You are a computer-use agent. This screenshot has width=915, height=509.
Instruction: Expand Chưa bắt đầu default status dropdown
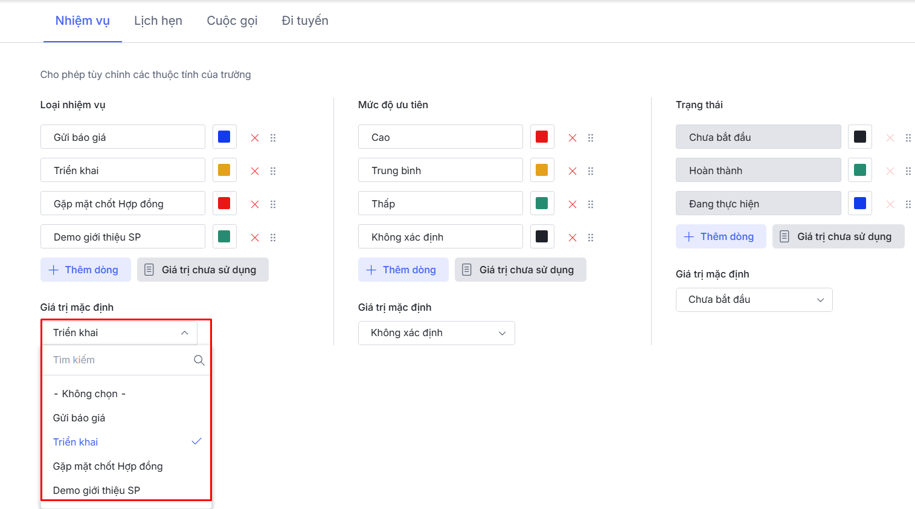point(754,300)
